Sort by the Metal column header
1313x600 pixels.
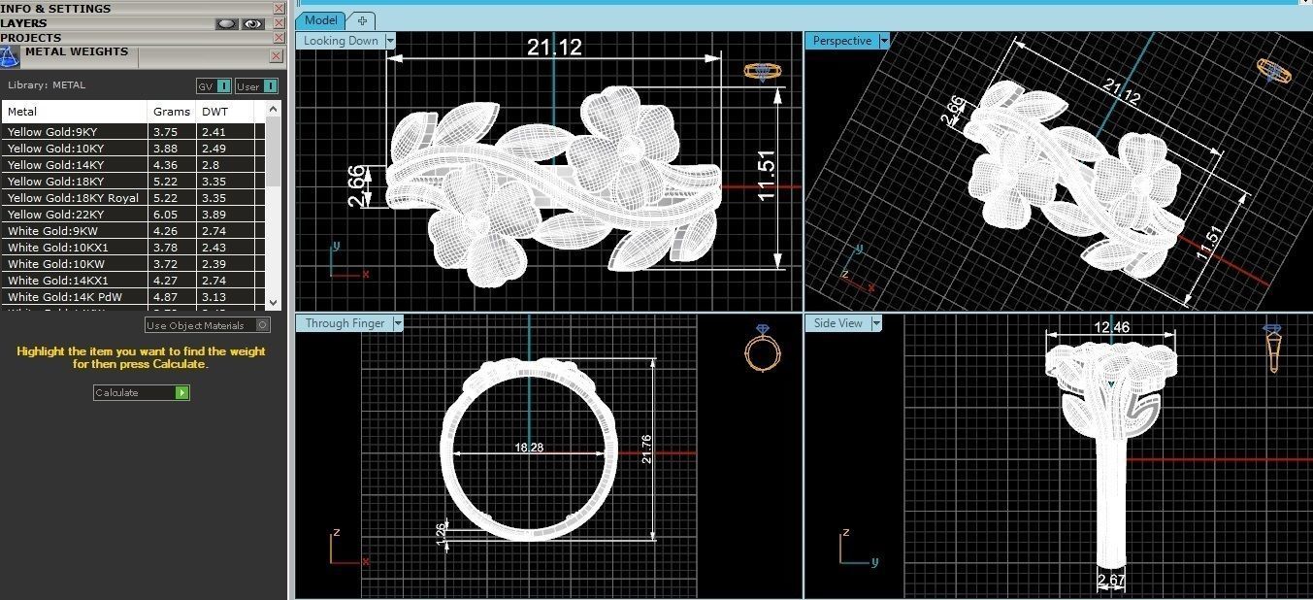click(x=75, y=112)
